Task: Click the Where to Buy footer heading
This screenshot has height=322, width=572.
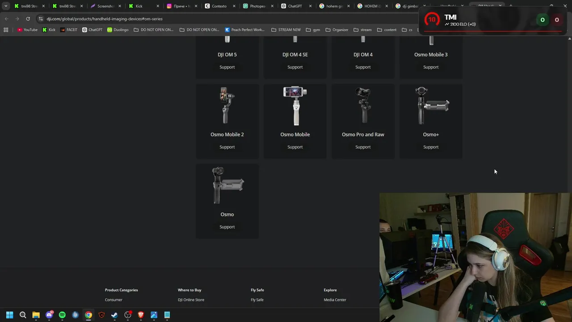Action: 189,290
